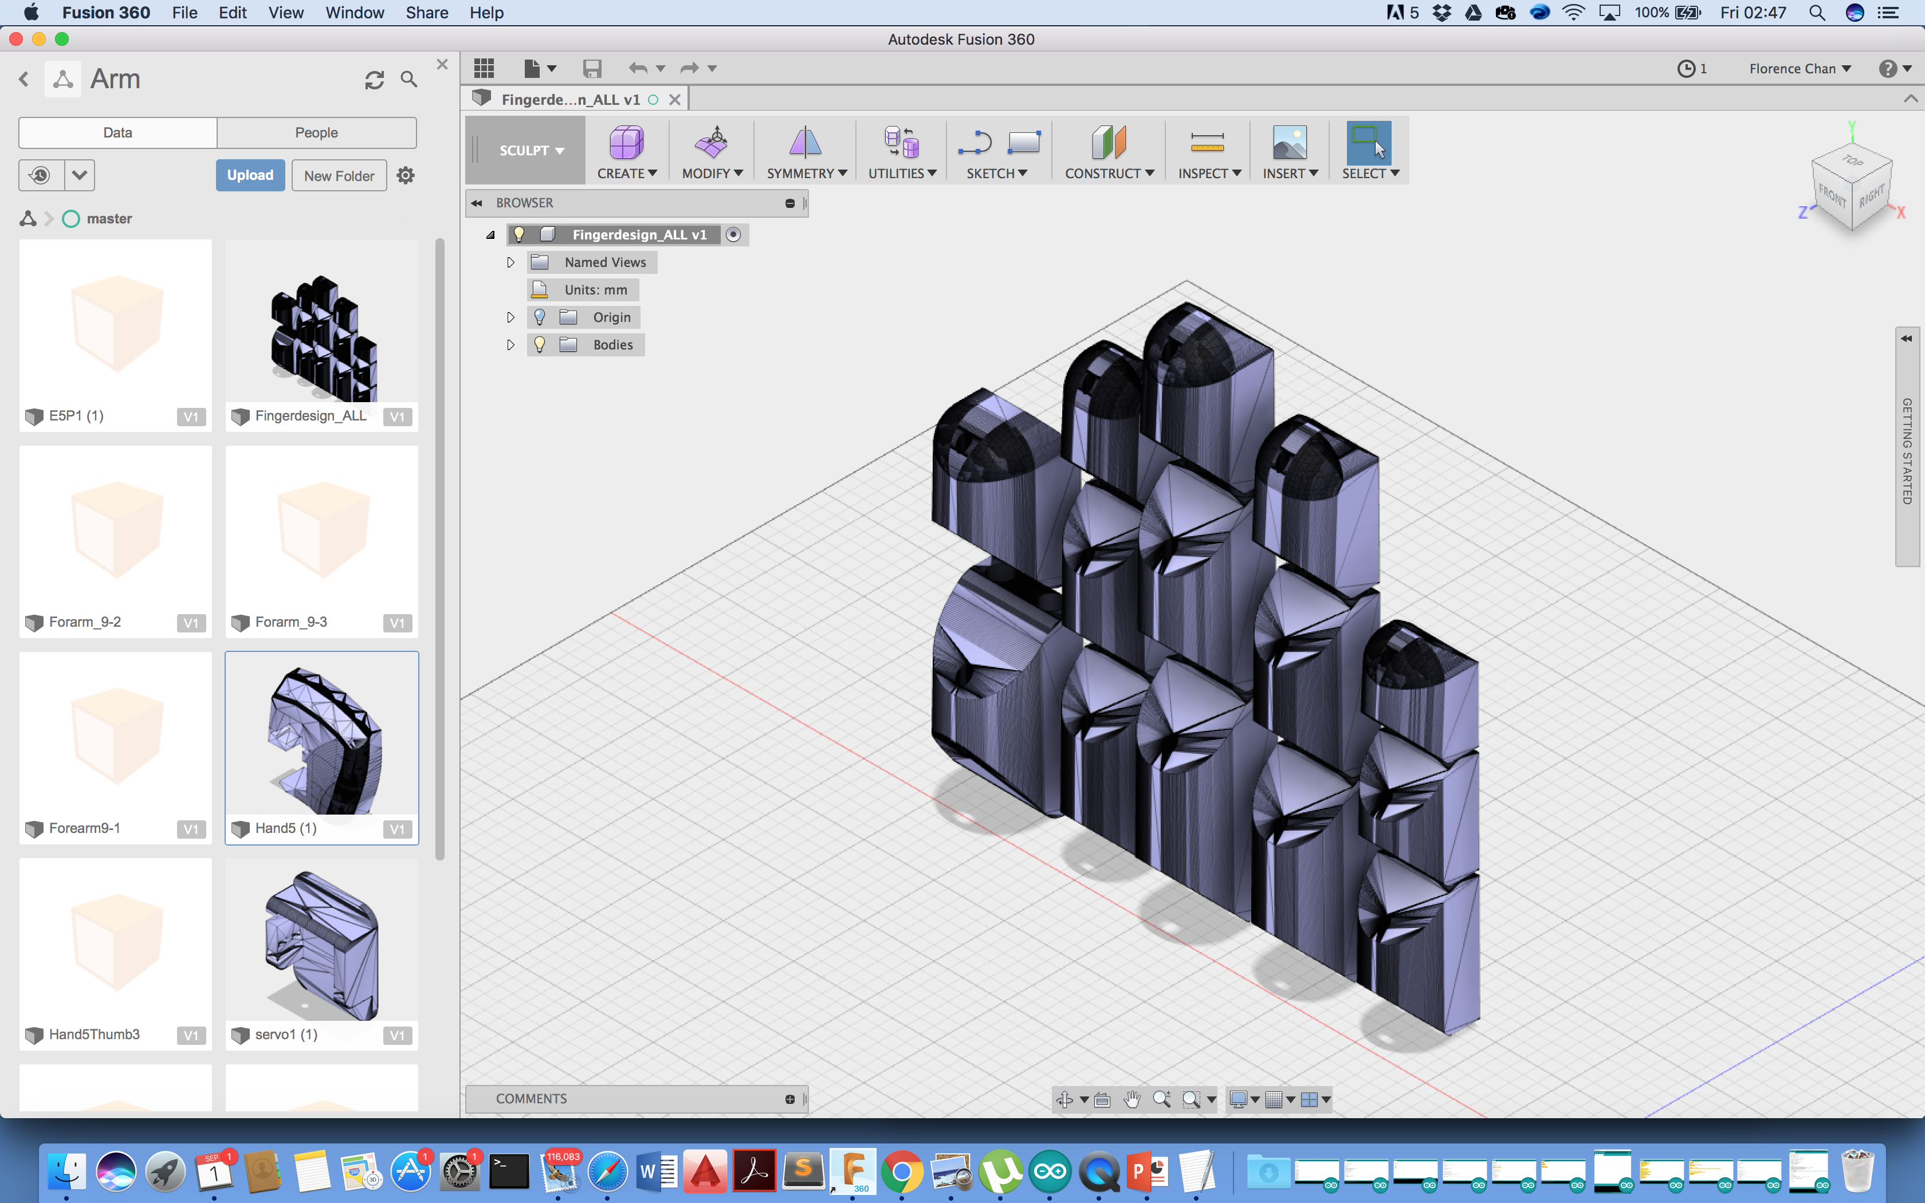Screen dimensions: 1925x1203
Task: Toggle visibility of the Origin folder
Action: 541,317
